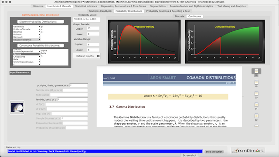Go to the Segmentation tab
The image size is (279, 157).
158,6
